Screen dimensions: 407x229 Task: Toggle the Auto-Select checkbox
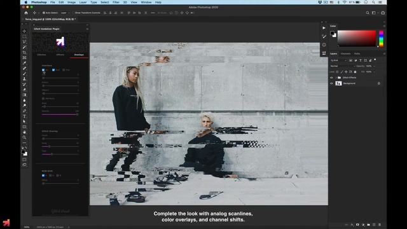[44, 13]
